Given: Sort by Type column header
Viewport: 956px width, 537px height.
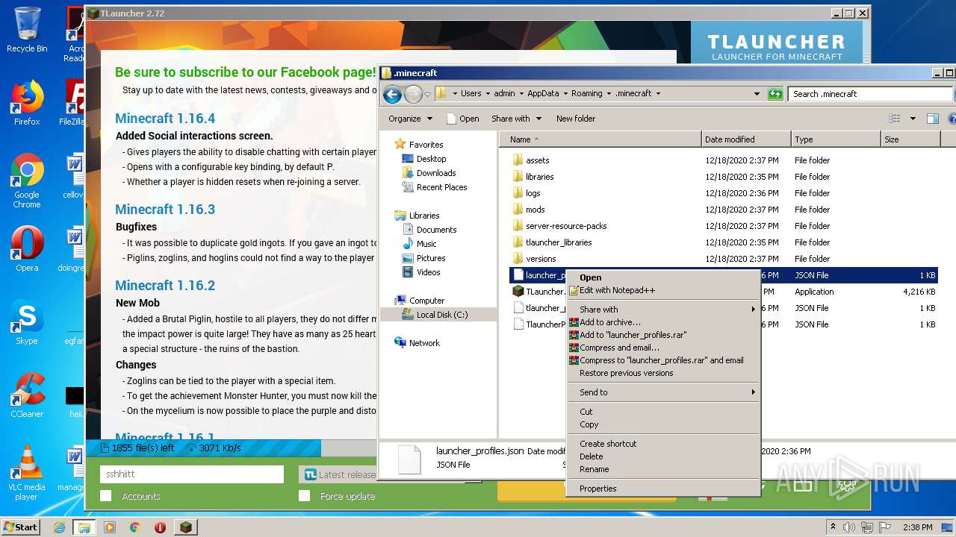Looking at the screenshot, I should click(x=836, y=139).
